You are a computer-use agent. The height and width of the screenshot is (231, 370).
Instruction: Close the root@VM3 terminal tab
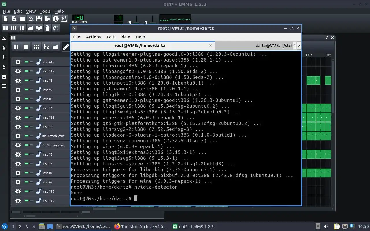tap(210, 45)
